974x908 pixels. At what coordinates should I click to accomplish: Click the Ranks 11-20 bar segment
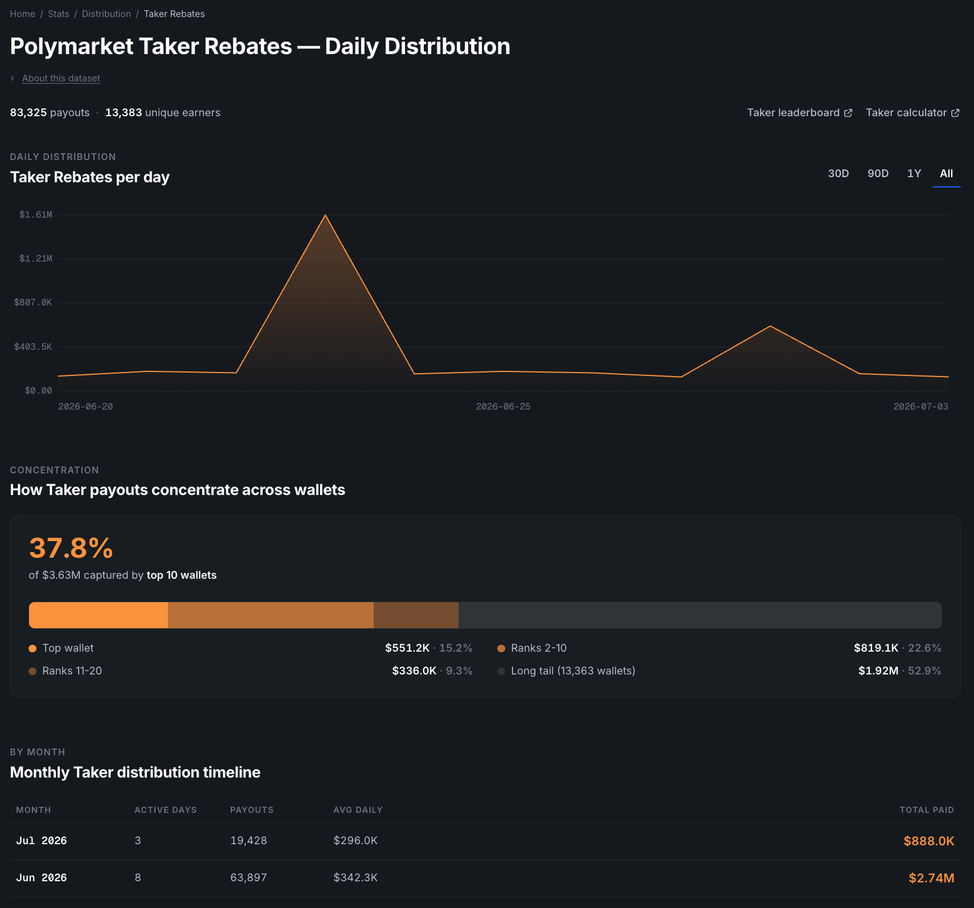416,615
